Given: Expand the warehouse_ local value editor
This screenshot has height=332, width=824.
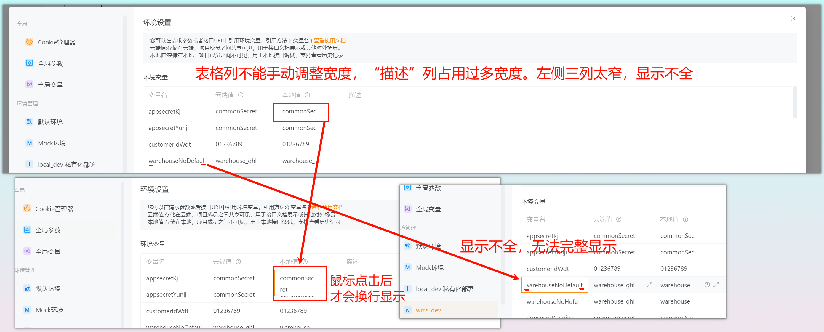Looking at the screenshot, I should (716, 285).
